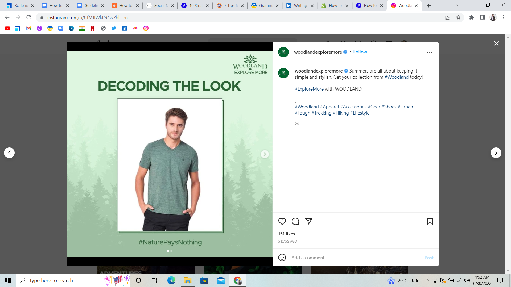
Task: Open Chrome tab search dropdown
Action: pyautogui.click(x=458, y=5)
